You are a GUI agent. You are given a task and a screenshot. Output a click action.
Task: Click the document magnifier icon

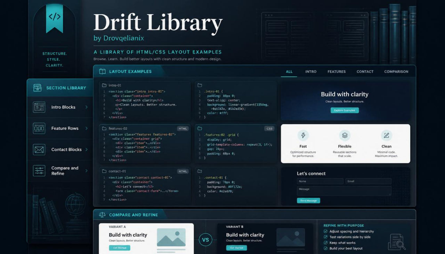point(397,242)
